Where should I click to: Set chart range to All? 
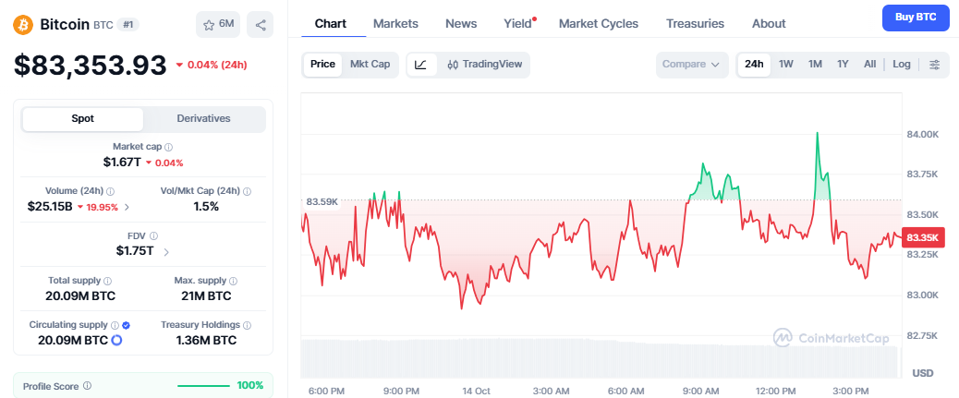[869, 65]
